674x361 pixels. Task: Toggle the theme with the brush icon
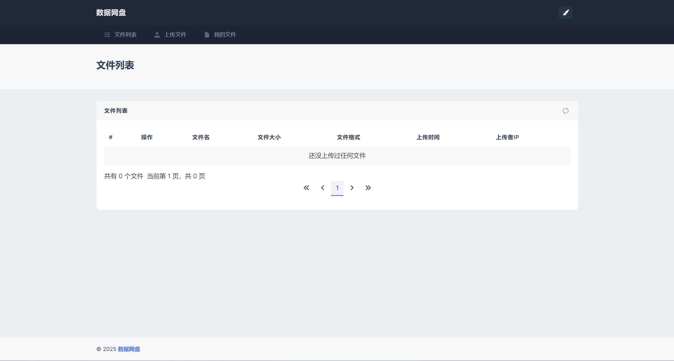[565, 12]
